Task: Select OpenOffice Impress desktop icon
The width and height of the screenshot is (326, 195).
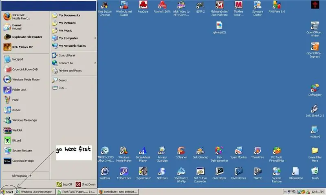Action: pyautogui.click(x=315, y=50)
